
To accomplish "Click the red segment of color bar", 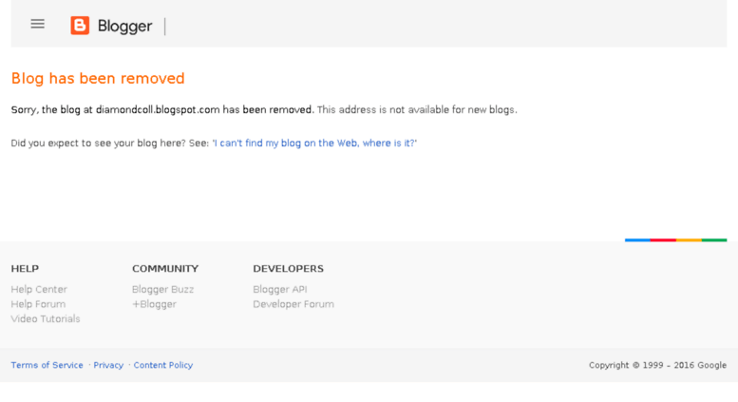I will (663, 240).
